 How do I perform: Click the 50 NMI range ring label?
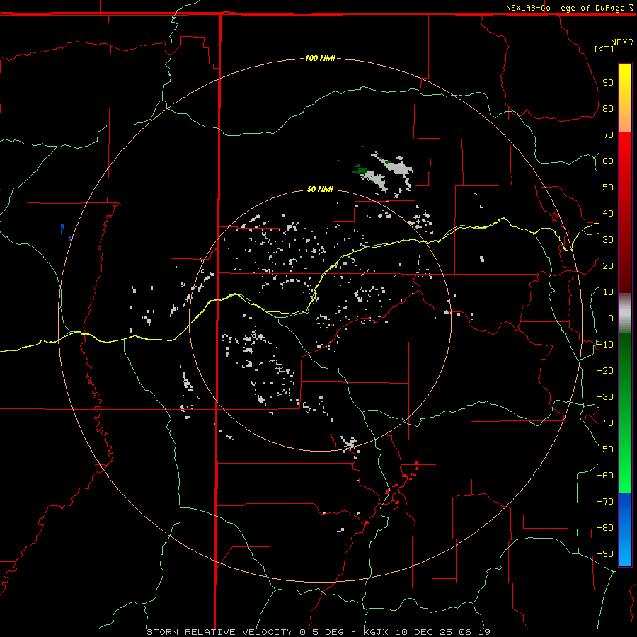(320, 189)
